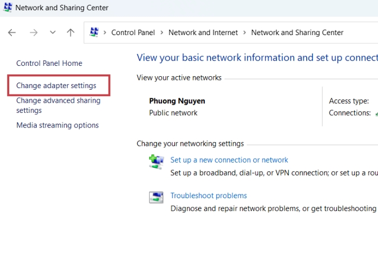Open Media streaming options

57,125
